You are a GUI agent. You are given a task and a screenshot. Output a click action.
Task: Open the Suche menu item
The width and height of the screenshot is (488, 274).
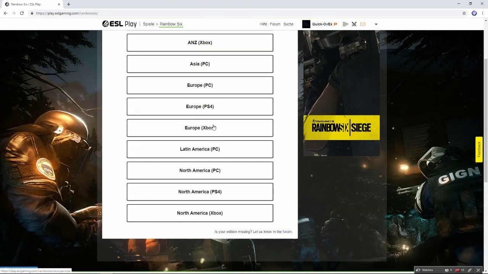(288, 24)
